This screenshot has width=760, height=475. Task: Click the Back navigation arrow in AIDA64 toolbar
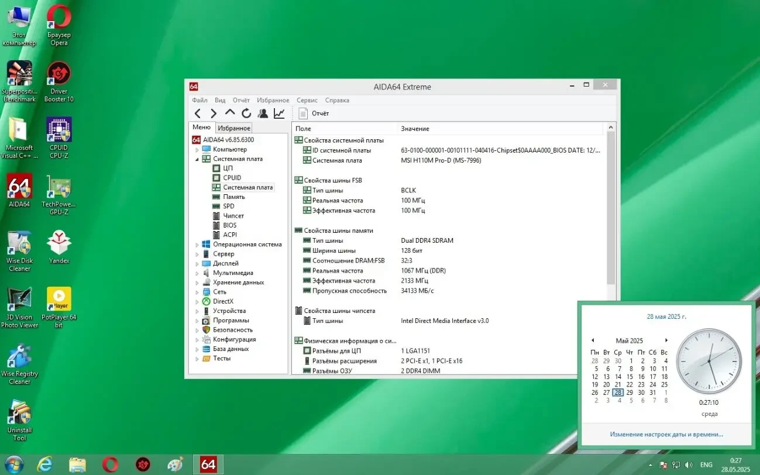pyautogui.click(x=198, y=113)
